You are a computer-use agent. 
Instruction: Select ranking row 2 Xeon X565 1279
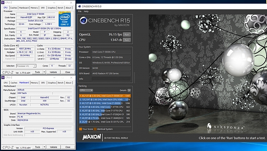[x=105, y=99]
